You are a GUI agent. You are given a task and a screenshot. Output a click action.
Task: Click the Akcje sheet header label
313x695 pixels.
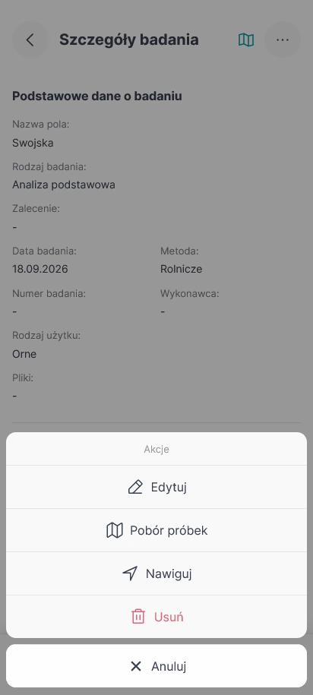(x=156, y=449)
